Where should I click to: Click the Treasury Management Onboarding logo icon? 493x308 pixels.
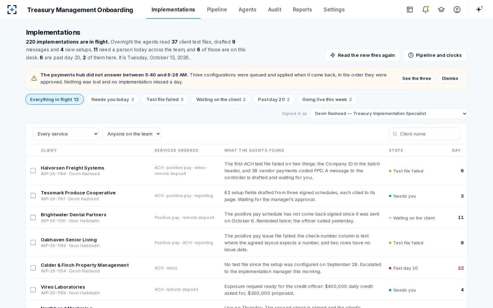(x=12, y=10)
